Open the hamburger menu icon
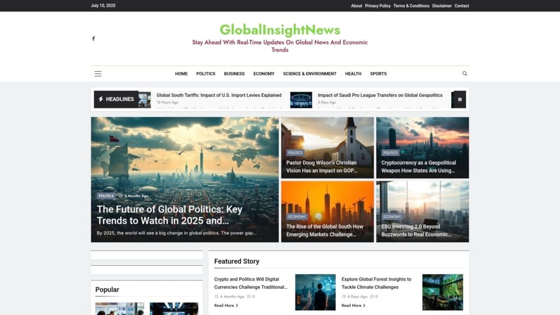This screenshot has width=560, height=315. click(x=98, y=74)
